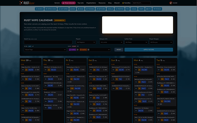Open the Rustafied.com - AU Long server card
Screen dimensions: 197x123
tap(53, 78)
